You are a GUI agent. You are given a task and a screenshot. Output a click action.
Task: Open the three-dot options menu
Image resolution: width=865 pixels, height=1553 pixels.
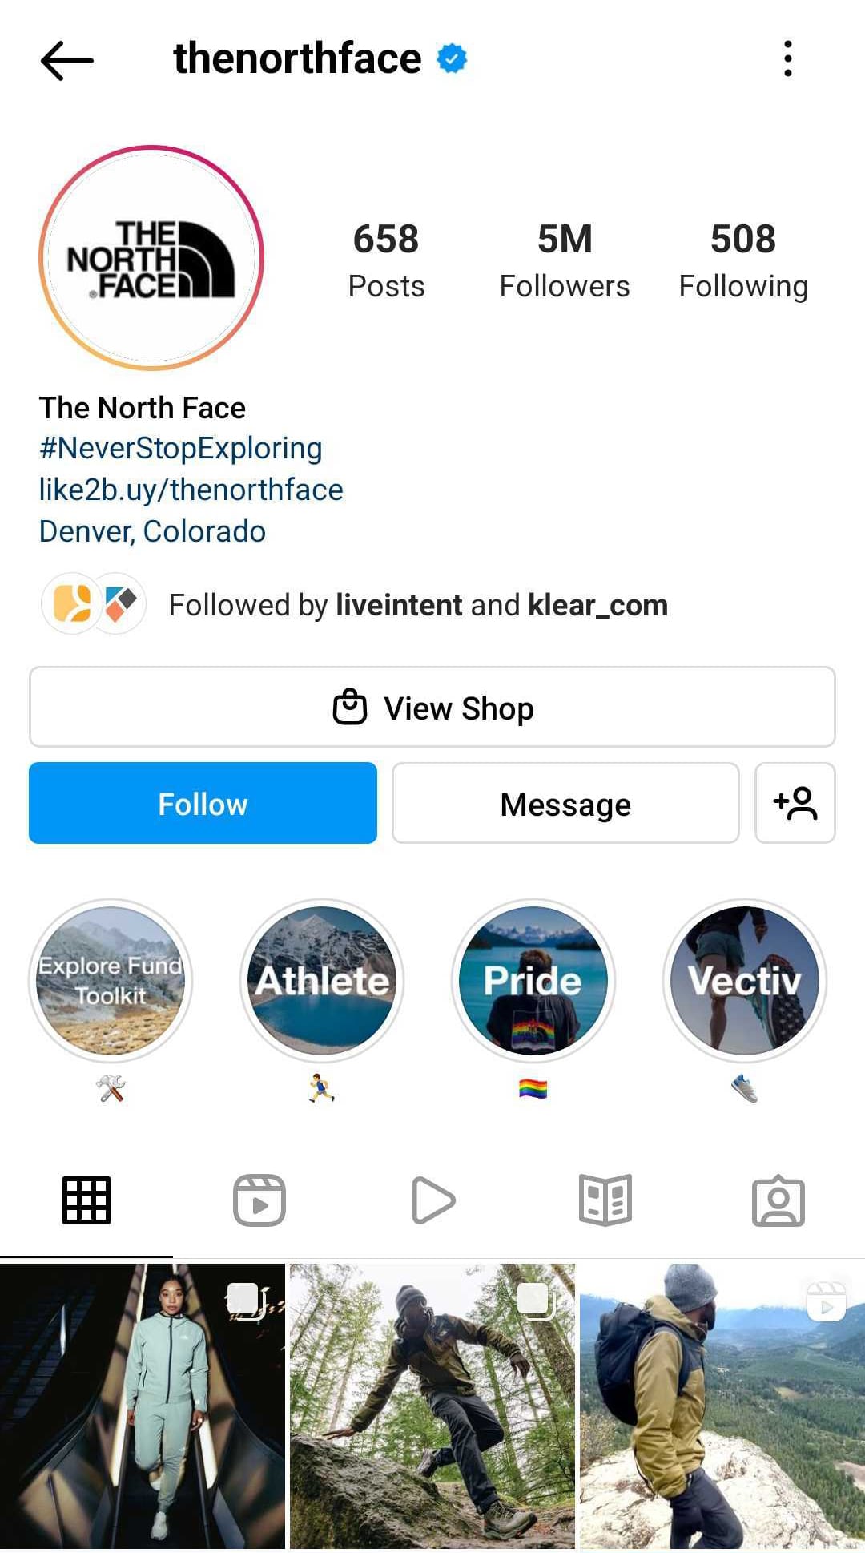[x=788, y=59]
